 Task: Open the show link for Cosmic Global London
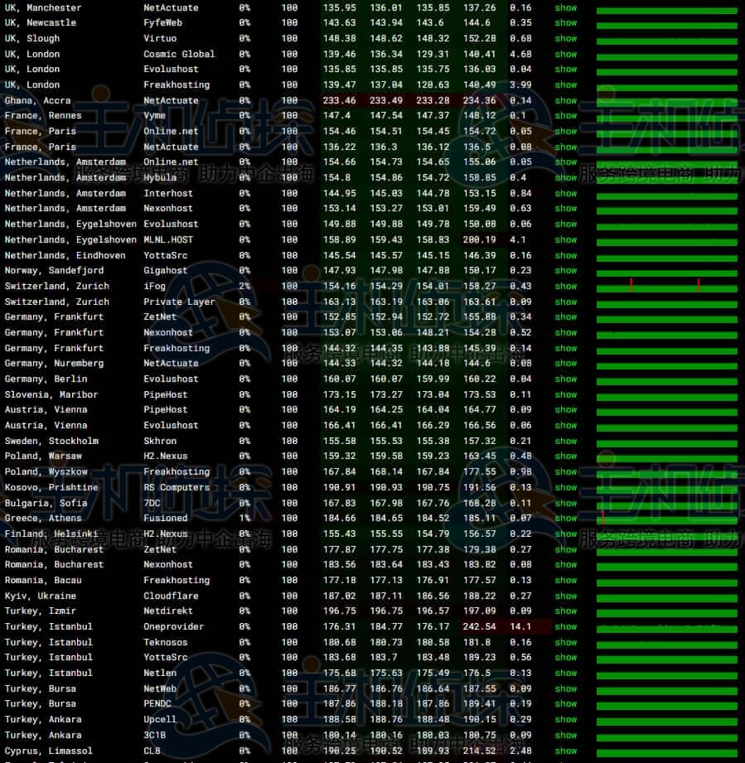pos(565,54)
